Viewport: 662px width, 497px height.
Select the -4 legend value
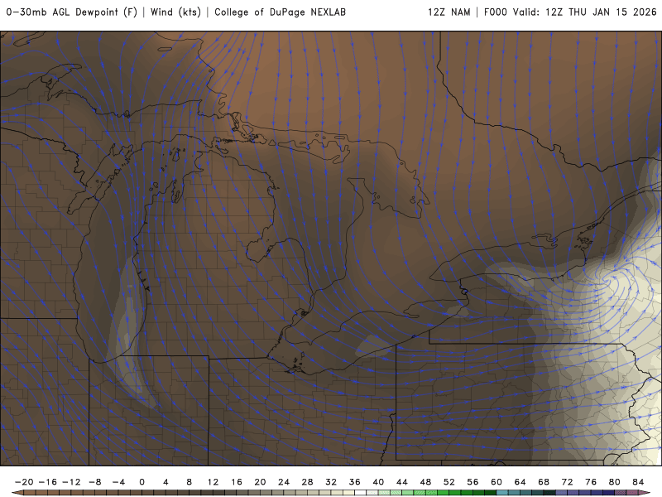pos(118,482)
